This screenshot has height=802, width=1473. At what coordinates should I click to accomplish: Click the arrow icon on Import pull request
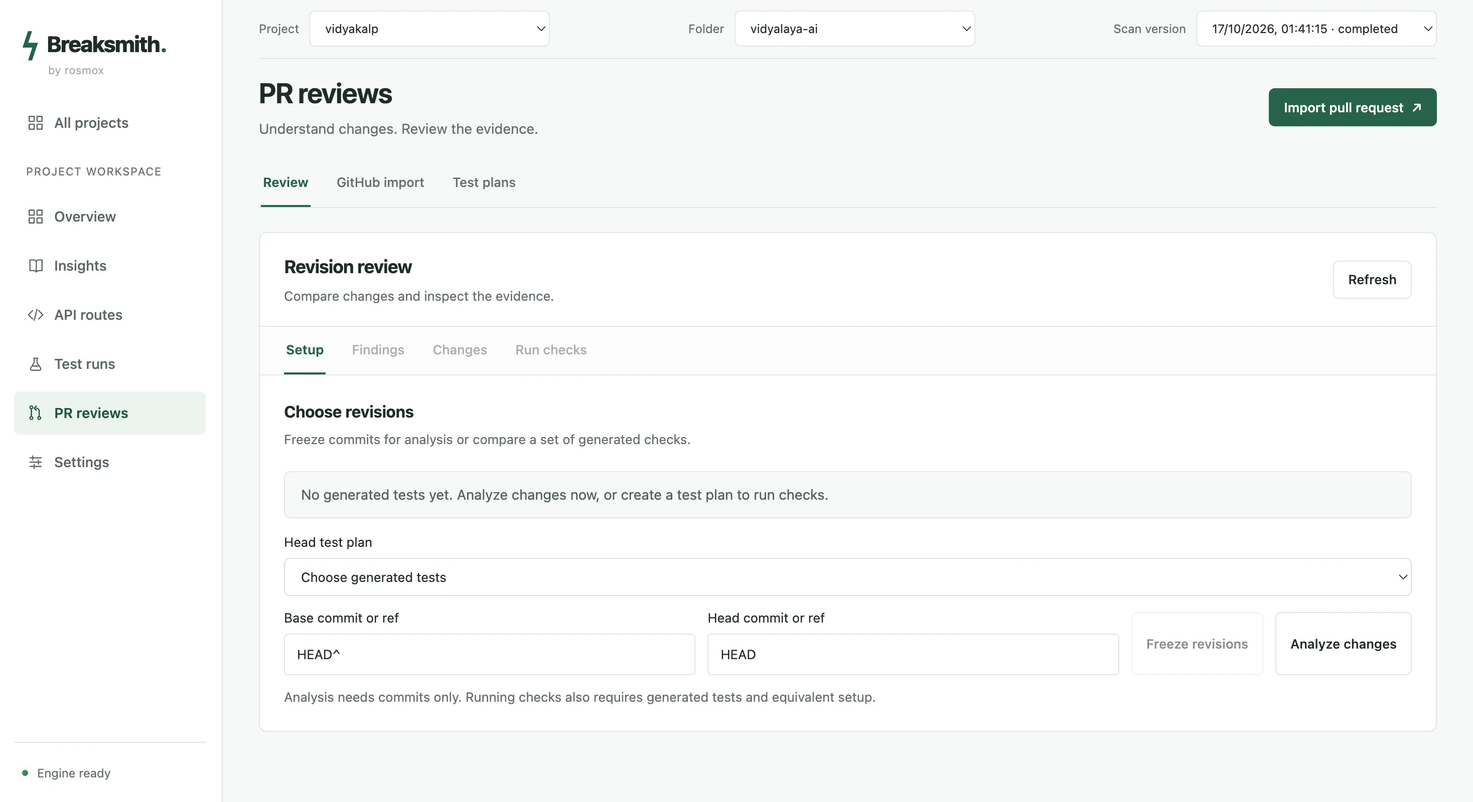coord(1417,107)
